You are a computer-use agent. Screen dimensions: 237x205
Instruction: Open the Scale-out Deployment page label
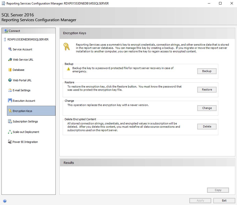pos(26,132)
